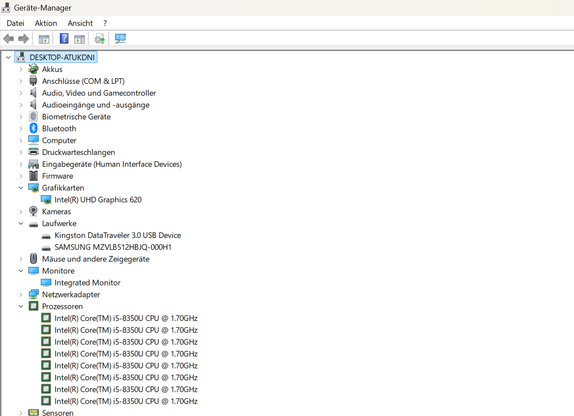Expand the Akkus category
Image resolution: width=574 pixels, height=416 pixels.
pos(21,69)
